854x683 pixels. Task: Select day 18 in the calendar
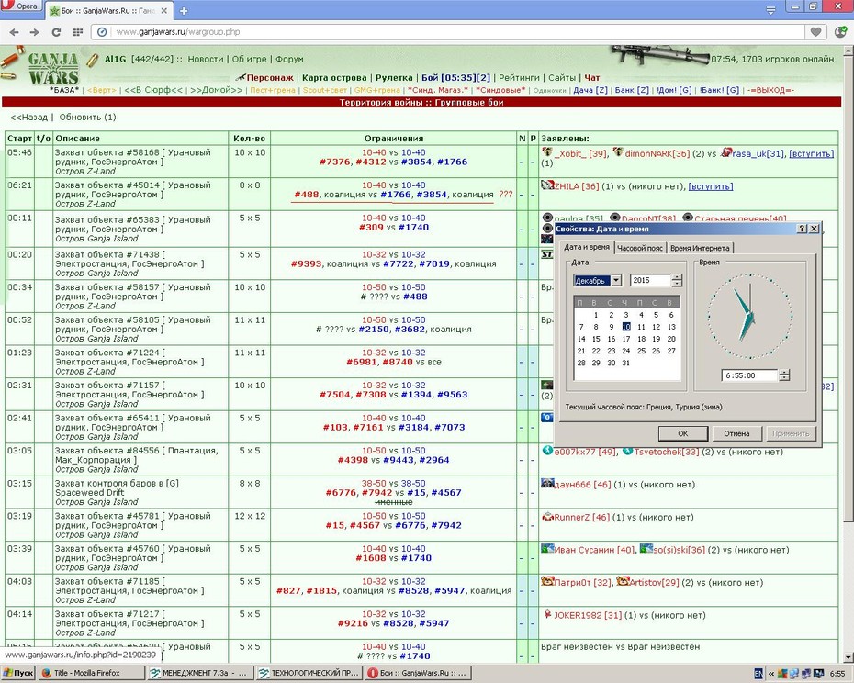(x=641, y=339)
